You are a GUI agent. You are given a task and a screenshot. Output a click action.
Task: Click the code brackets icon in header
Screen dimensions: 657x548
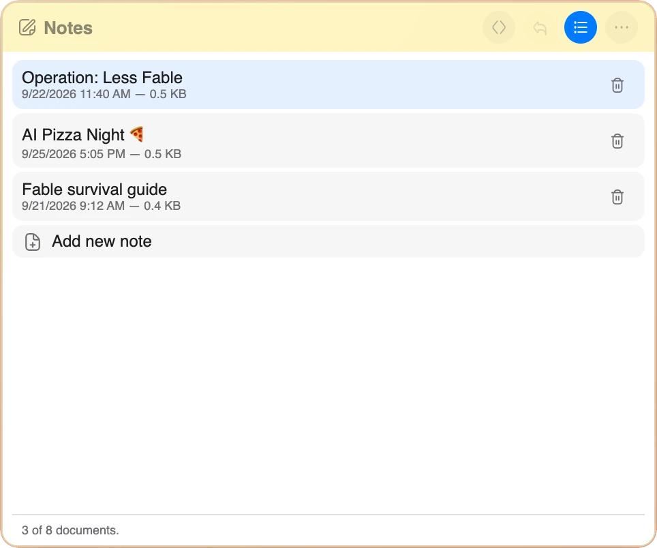tap(499, 28)
